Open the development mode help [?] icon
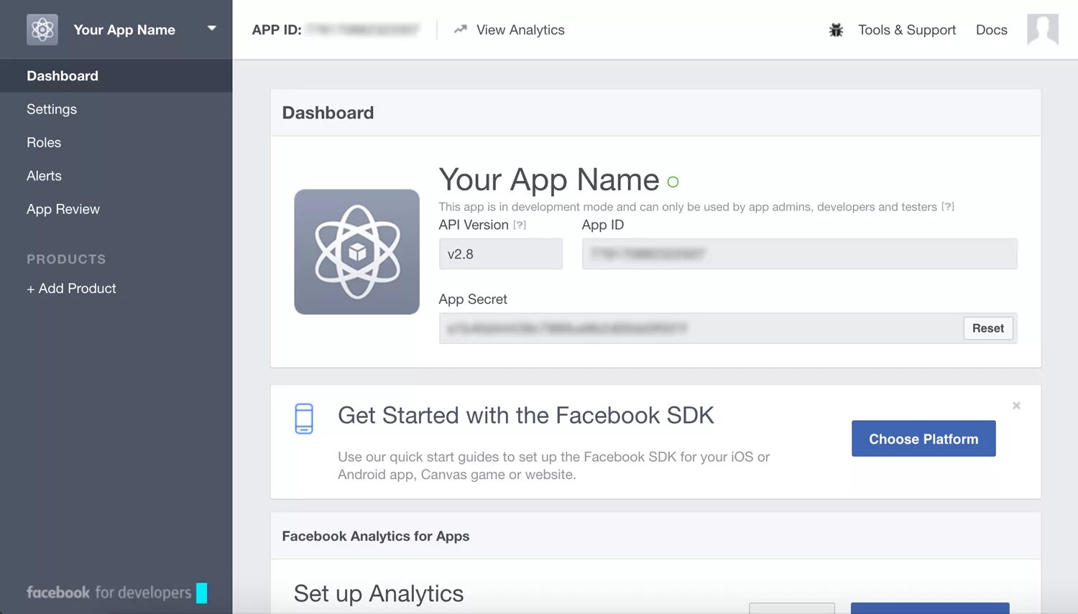The width and height of the screenshot is (1078, 614). tap(948, 207)
